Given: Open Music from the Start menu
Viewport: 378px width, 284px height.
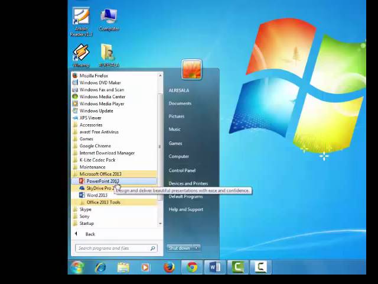Looking at the screenshot, I should [x=175, y=129].
